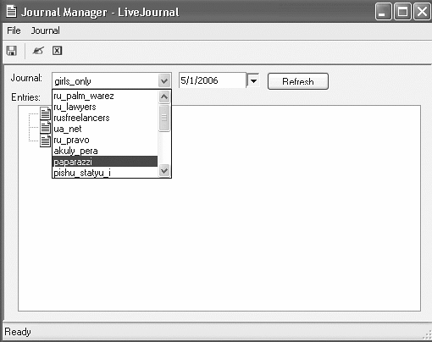Click the Save floppy disk toolbar icon
The width and height of the screenshot is (432, 342).
(x=12, y=51)
